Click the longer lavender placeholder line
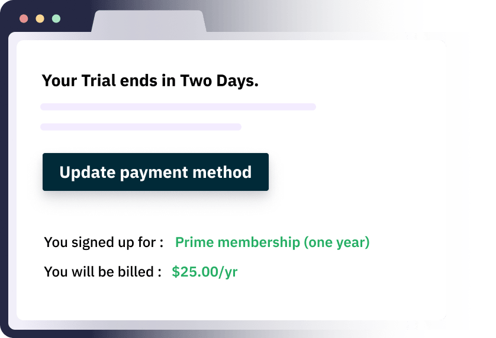496x338 pixels. tap(178, 107)
